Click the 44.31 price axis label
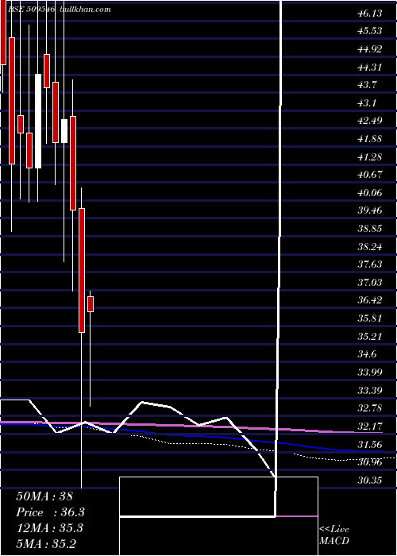 point(370,67)
